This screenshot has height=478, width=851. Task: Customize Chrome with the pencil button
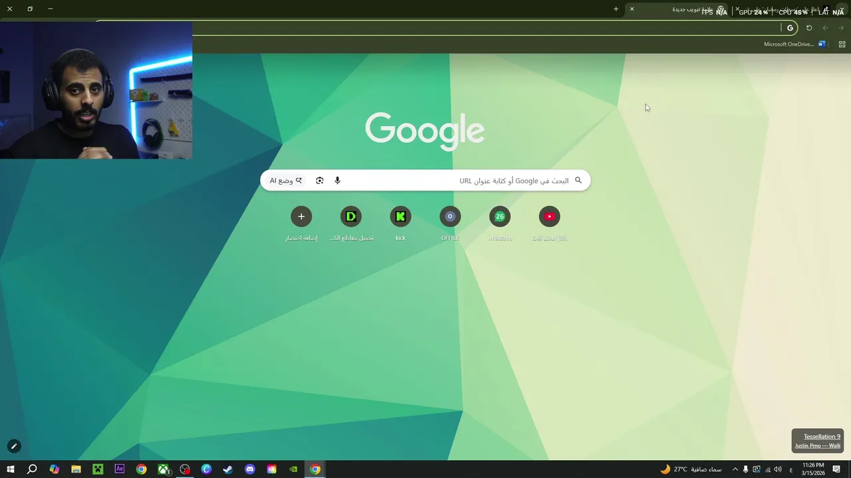[x=13, y=446]
